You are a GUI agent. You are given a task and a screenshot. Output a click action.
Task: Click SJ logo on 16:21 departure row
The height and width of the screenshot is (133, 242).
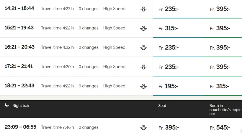point(143,48)
